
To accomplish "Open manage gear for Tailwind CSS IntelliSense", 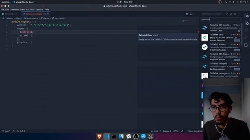I will tap(239, 31).
